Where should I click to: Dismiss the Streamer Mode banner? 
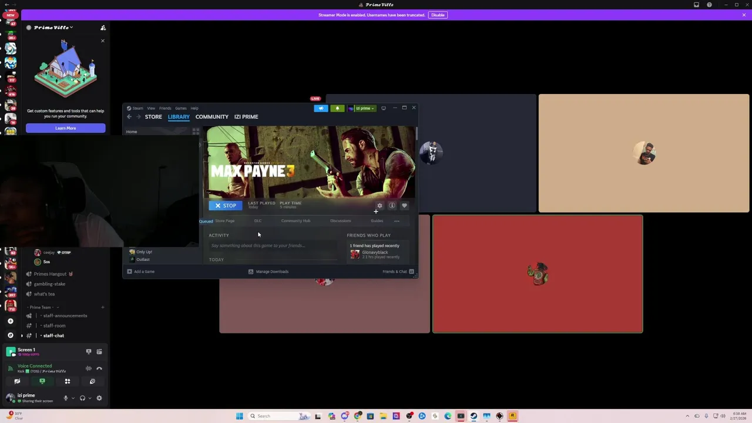point(744,15)
